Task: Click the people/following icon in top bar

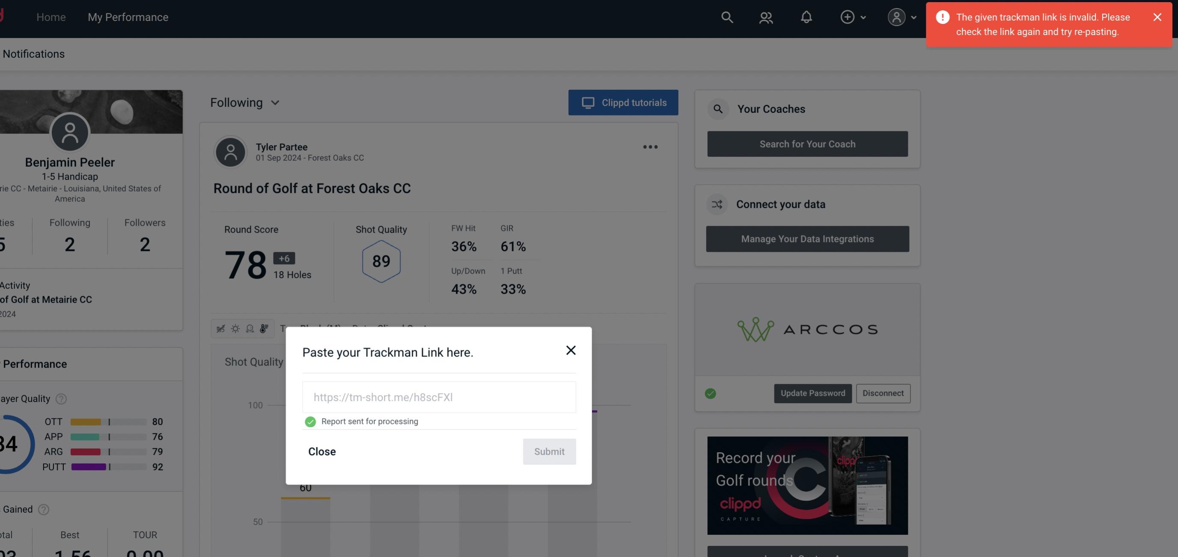Action: 765,17
